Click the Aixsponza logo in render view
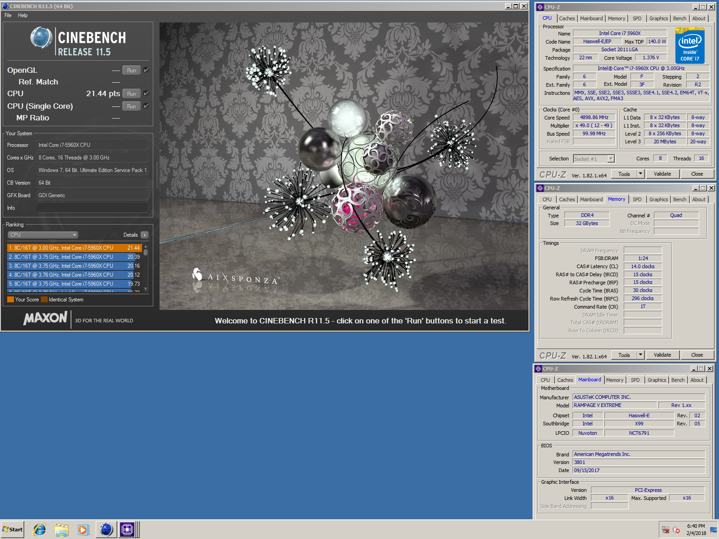Viewport: 719px width, 539px height. 236,278
